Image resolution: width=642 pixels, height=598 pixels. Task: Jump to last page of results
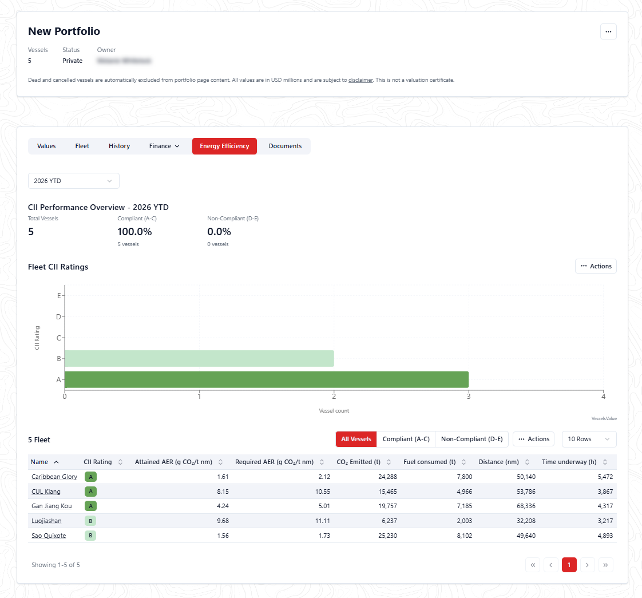tap(605, 565)
